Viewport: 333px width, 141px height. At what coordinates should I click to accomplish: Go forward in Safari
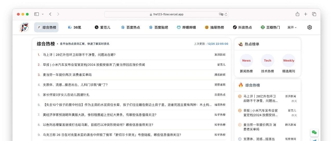(x=58, y=14)
